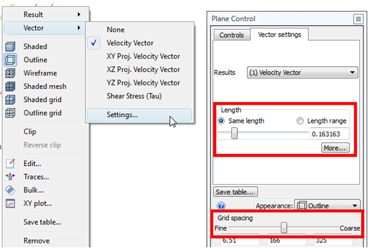
Task: Switch to Length range radio option
Action: tap(300, 121)
